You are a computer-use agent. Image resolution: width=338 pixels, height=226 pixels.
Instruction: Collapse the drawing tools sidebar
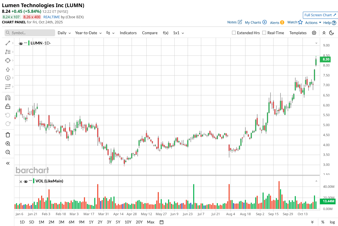(8, 163)
